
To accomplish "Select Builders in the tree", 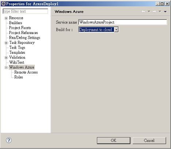I will click(x=16, y=23).
